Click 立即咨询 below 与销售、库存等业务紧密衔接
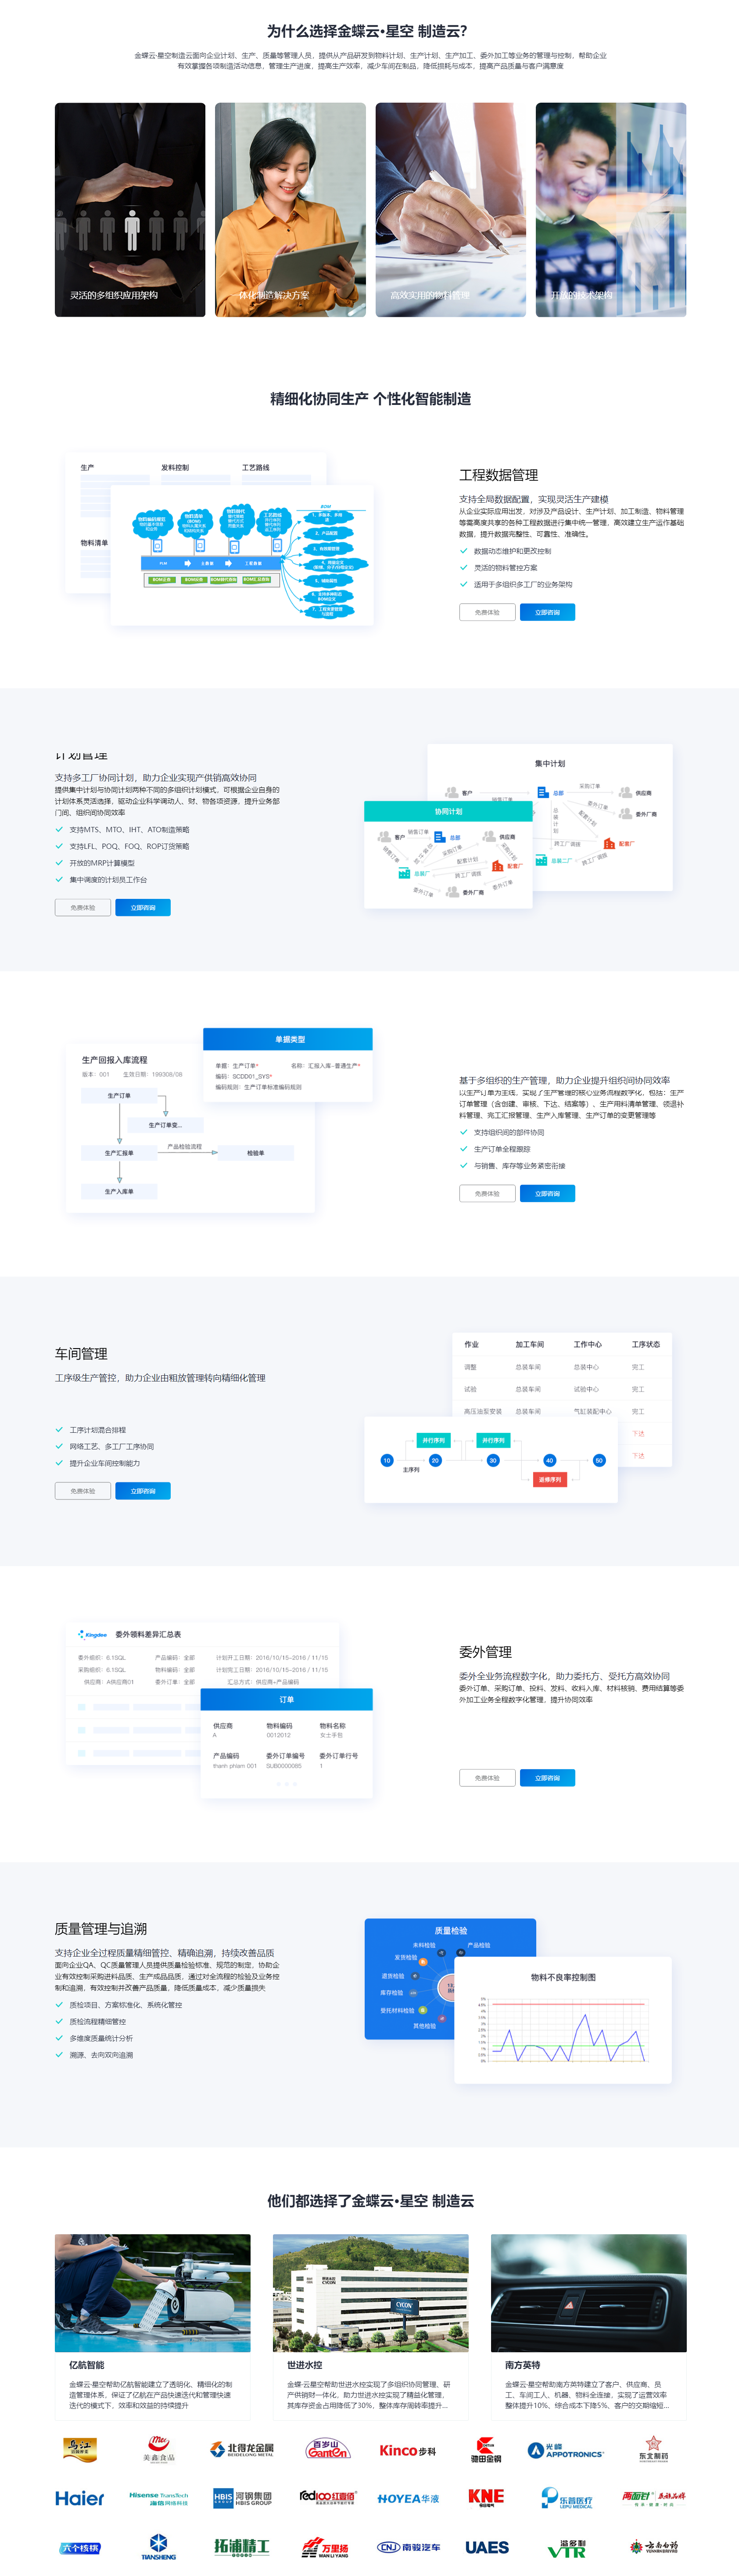The image size is (739, 2576). pyautogui.click(x=547, y=1193)
